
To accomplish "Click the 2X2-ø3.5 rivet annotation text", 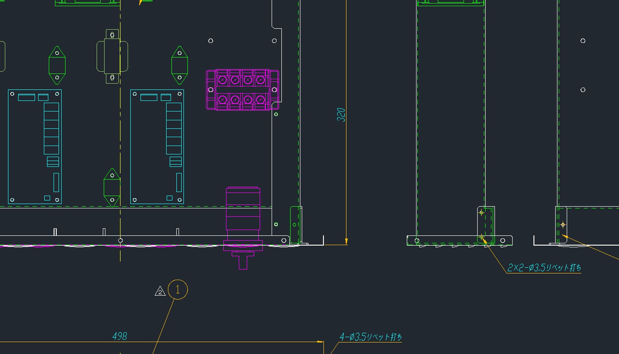I will point(544,268).
